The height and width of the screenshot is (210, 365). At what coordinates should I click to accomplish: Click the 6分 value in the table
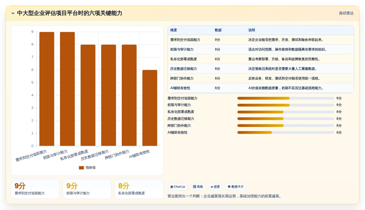point(217,88)
